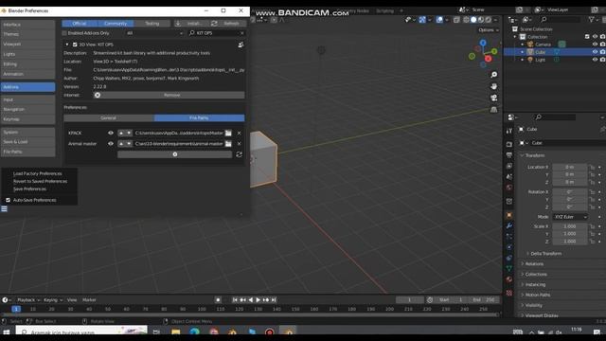Click the refresh icon beside the add-path button
The width and height of the screenshot is (606, 341).
tap(239, 154)
